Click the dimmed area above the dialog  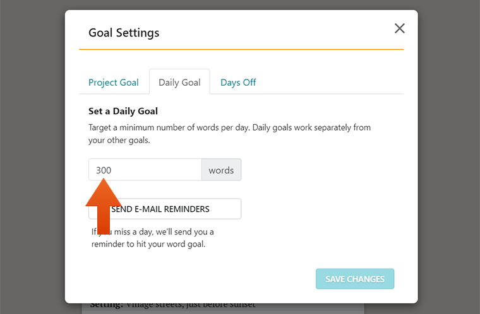[241, 4]
